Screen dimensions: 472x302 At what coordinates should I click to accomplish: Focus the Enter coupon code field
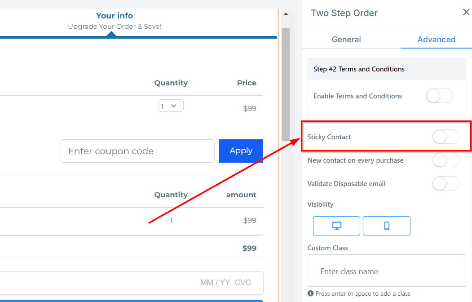coord(137,151)
